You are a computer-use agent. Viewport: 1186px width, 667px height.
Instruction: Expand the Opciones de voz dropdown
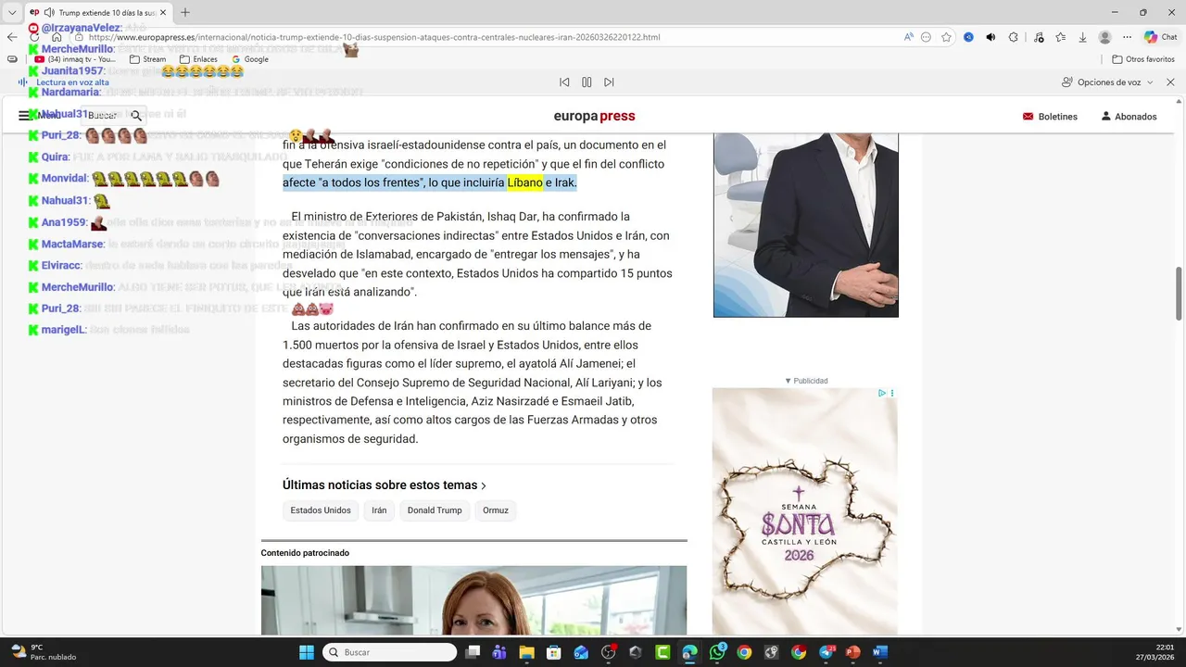1107,82
